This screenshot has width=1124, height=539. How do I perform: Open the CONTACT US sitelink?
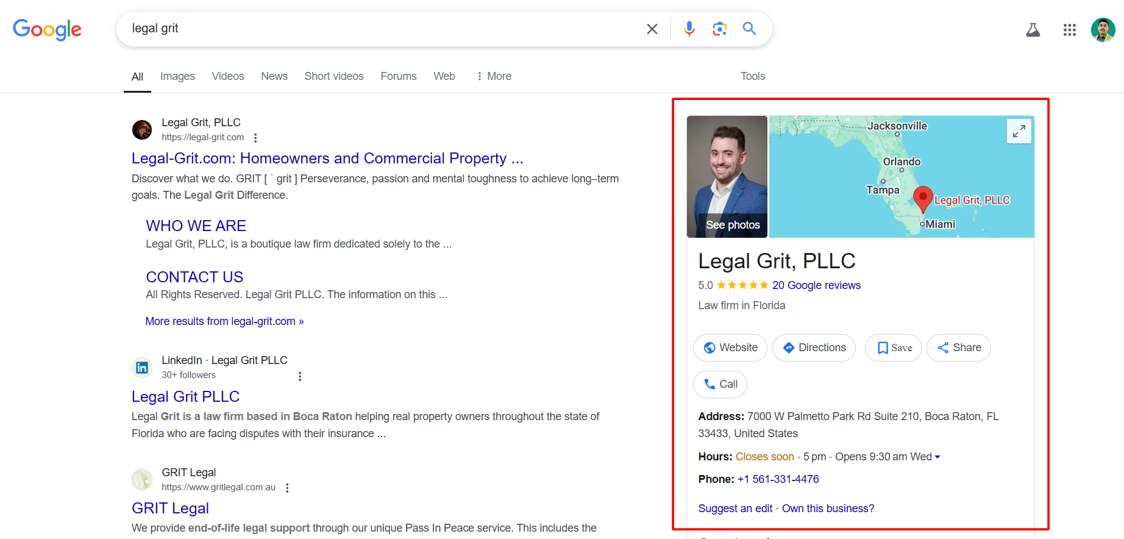pyautogui.click(x=194, y=277)
